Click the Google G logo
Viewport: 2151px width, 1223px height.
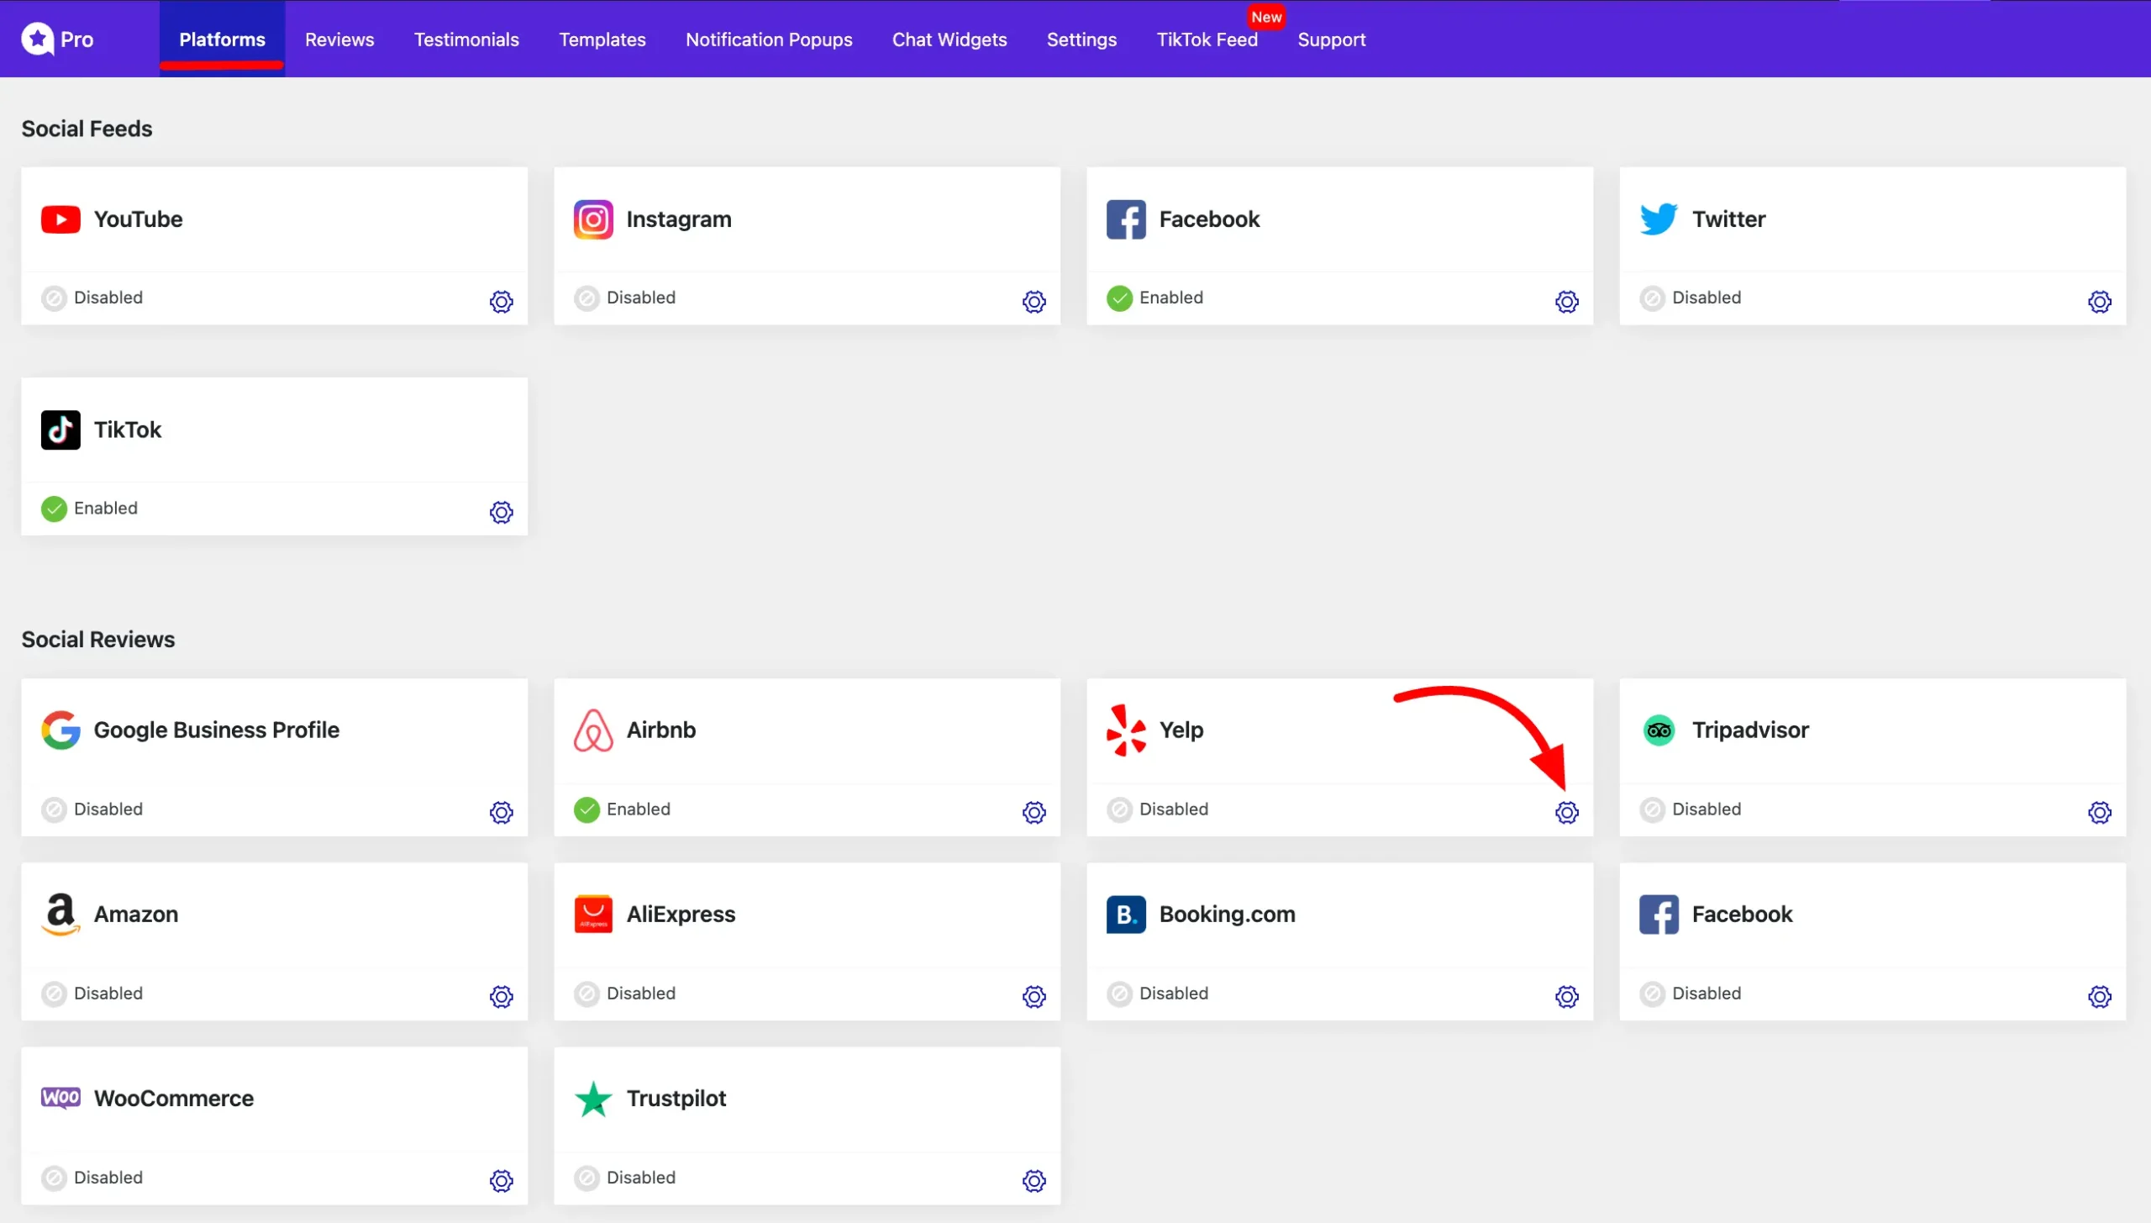pos(60,730)
